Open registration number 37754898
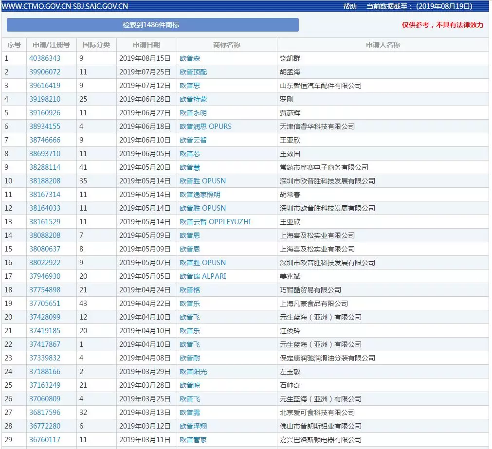Screen dimensions: 492x449 [x=45, y=290]
